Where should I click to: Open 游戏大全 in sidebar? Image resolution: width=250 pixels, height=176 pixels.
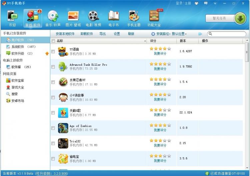tap(25, 87)
